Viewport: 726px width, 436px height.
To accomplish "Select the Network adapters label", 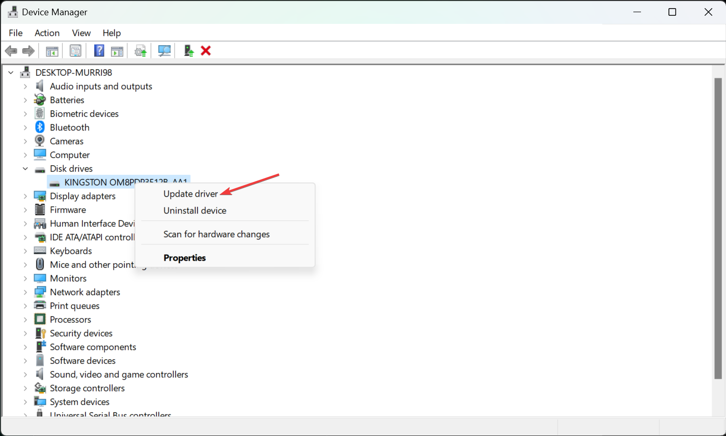I will 85,292.
